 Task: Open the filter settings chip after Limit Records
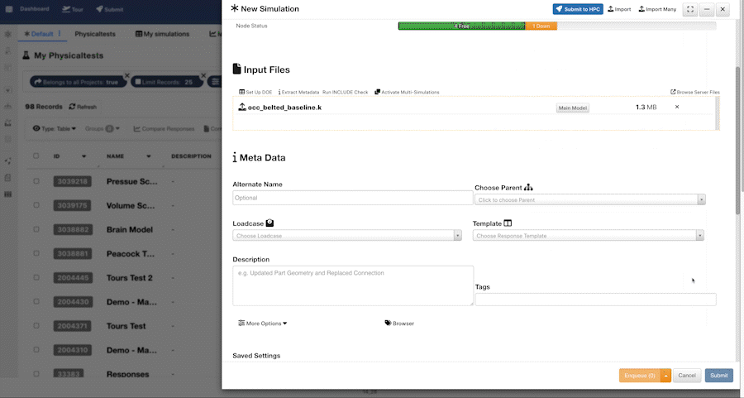click(216, 82)
